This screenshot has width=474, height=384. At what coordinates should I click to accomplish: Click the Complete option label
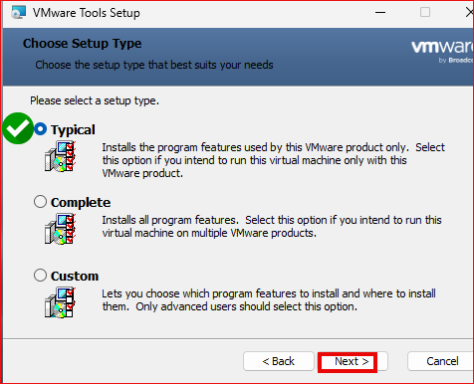(81, 202)
